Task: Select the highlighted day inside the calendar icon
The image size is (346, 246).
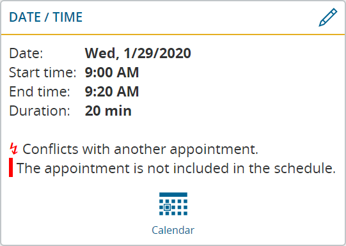Action: click(x=168, y=207)
